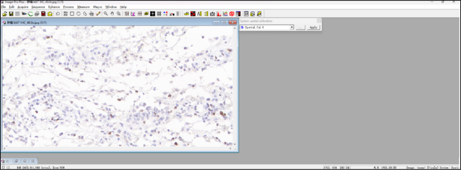Screen dimensions: 461x170
Task: Click the Save floppy disk icon
Action: point(11,14)
